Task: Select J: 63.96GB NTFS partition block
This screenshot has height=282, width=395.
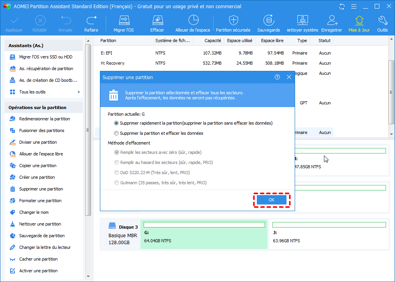Action: [x=329, y=234]
